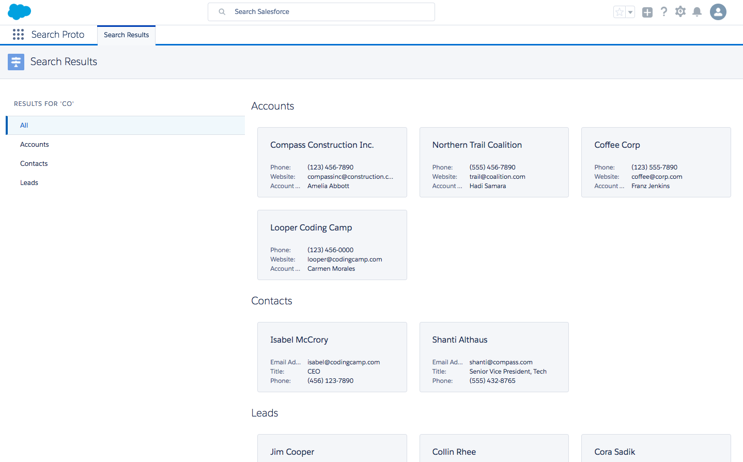The image size is (743, 462).
Task: Open the global actions plus icon
Action: [x=647, y=12]
